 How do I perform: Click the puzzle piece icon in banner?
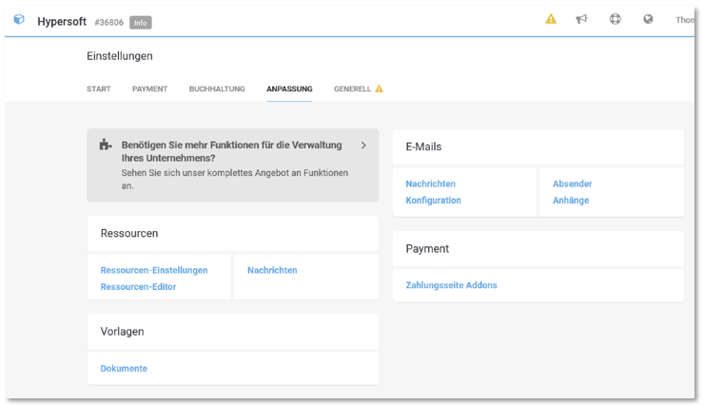pos(106,145)
